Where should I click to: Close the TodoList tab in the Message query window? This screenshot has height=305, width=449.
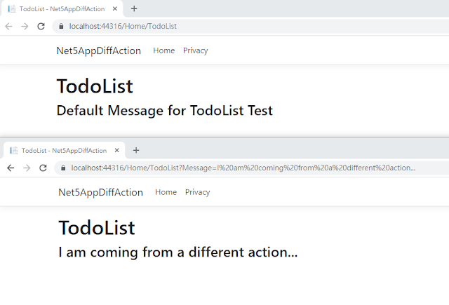pyautogui.click(x=117, y=150)
